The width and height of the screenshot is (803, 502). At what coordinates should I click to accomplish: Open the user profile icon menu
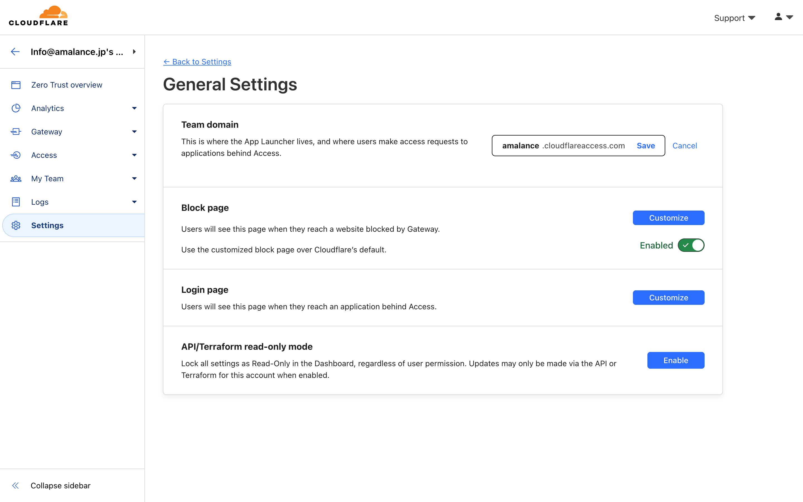[778, 17]
